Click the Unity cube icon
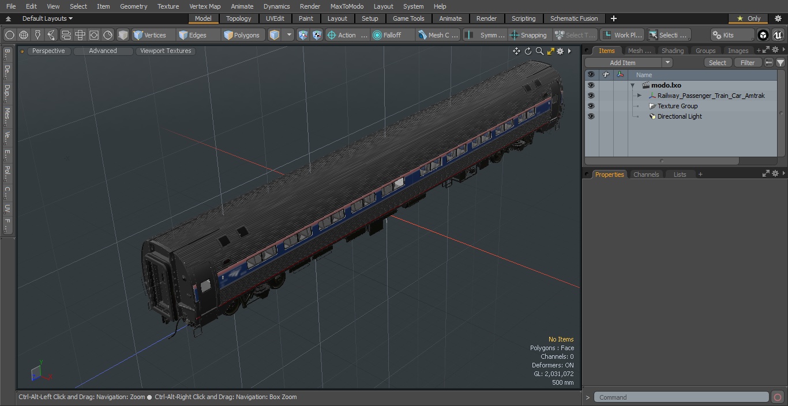This screenshot has width=788, height=406. click(763, 35)
